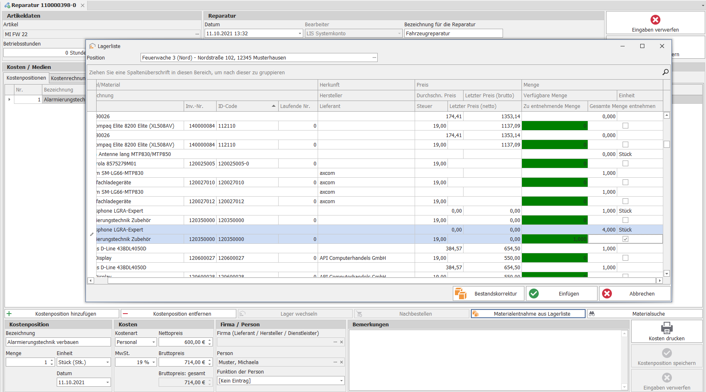The width and height of the screenshot is (706, 392).
Task: Tick the checkbox for Inv.-Nr. 120025005 row
Action: [x=625, y=163]
